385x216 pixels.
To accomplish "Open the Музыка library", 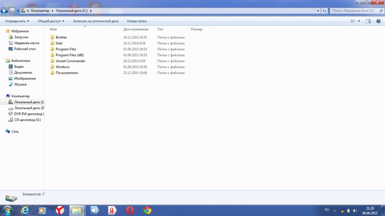I will (20, 84).
